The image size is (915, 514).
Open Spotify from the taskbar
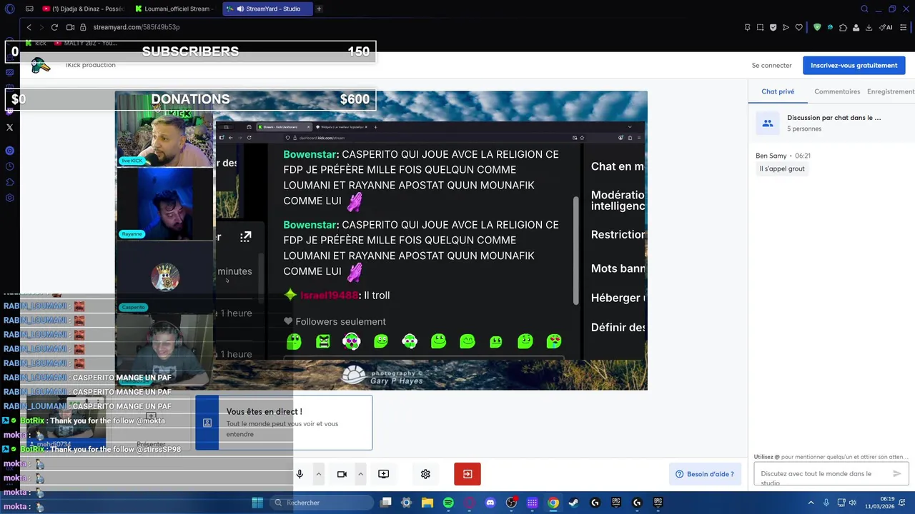448,503
